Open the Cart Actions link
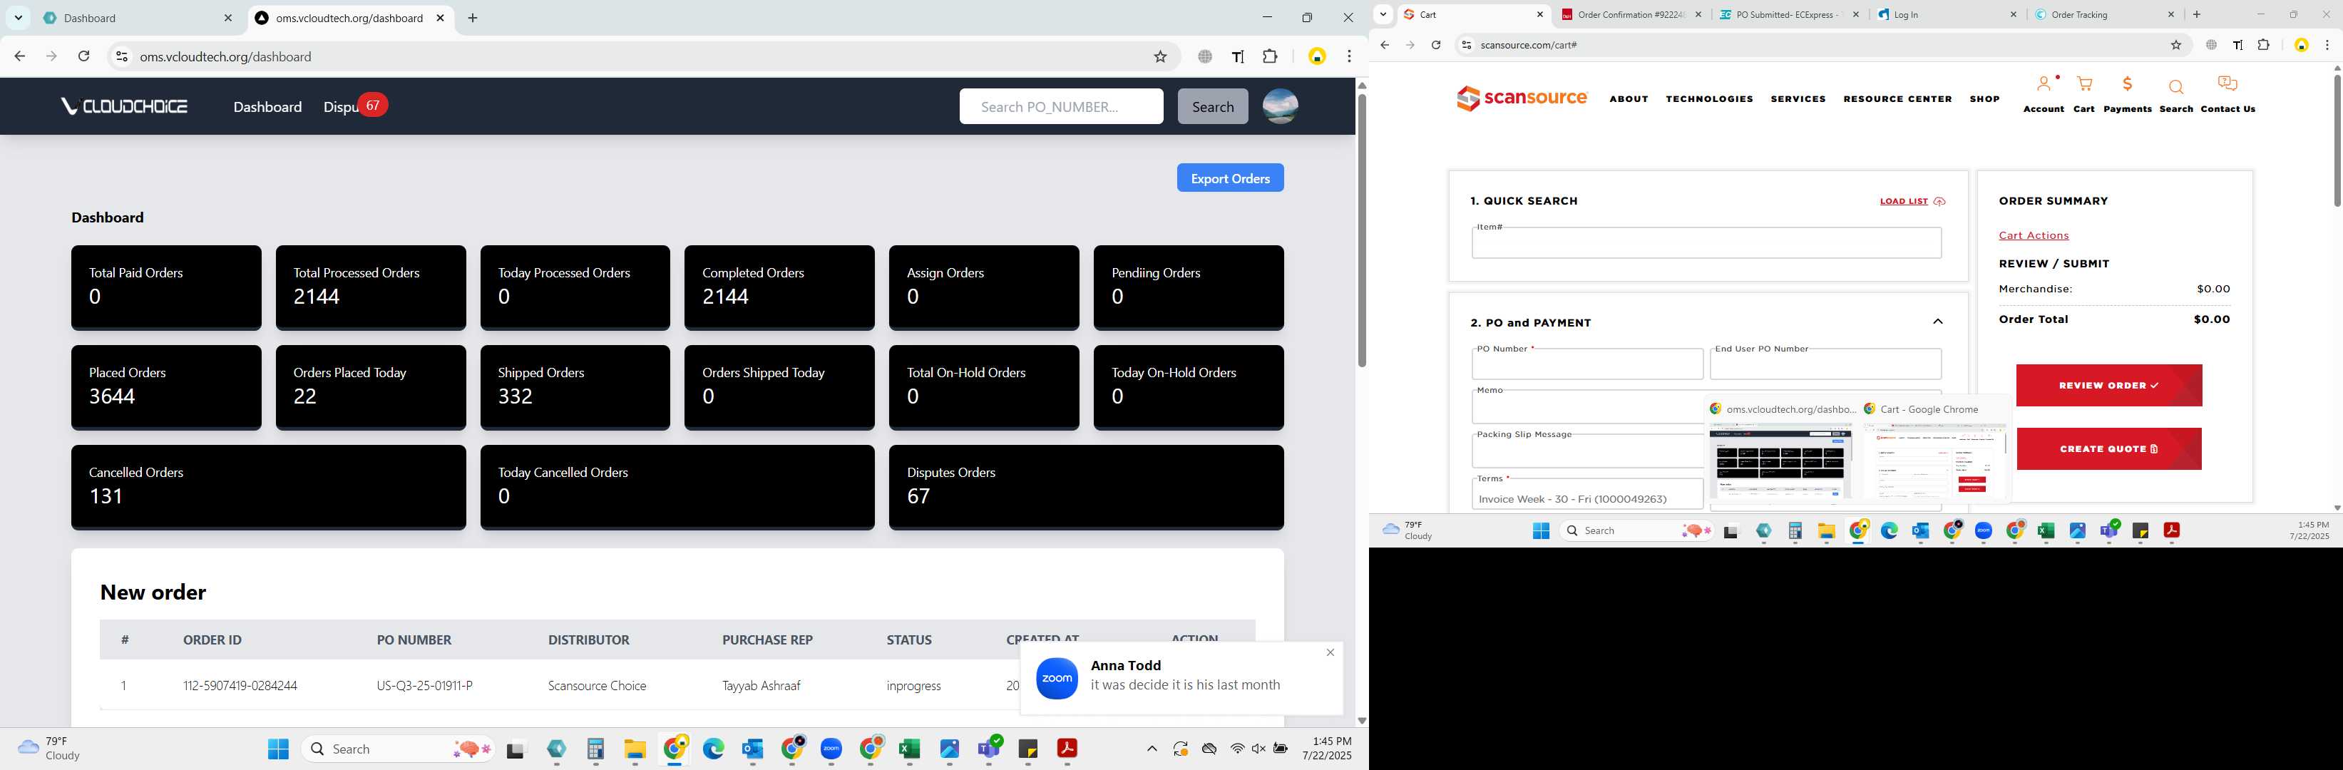The image size is (2343, 770). pyautogui.click(x=2033, y=235)
